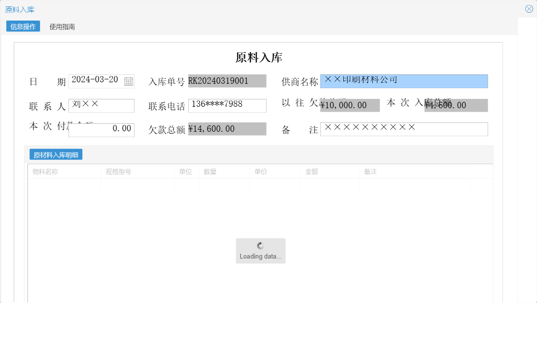Image resolution: width=537 pixels, height=356 pixels.
Task: Edit the 供商名称 supplier name field
Action: tap(404, 80)
